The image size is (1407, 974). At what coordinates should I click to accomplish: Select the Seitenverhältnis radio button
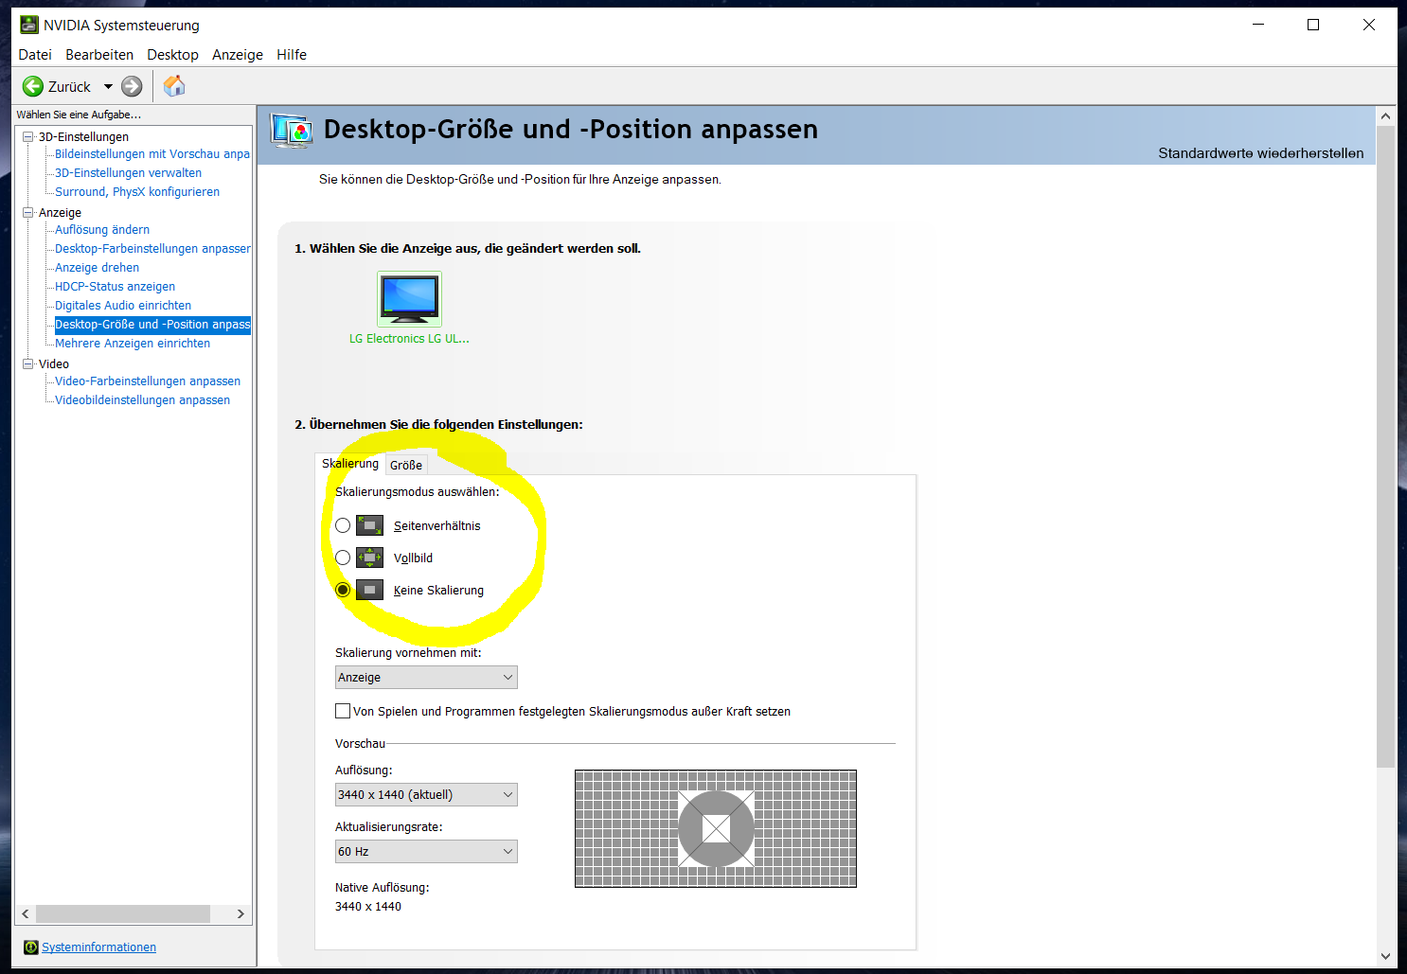click(343, 525)
